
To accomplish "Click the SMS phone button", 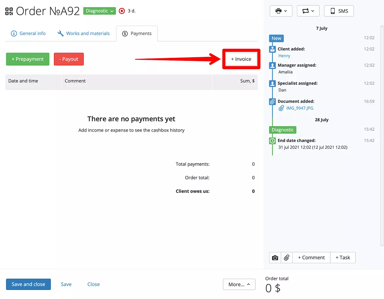I will [339, 11].
